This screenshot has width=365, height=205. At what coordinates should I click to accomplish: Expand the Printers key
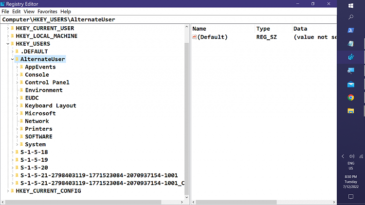(17, 129)
